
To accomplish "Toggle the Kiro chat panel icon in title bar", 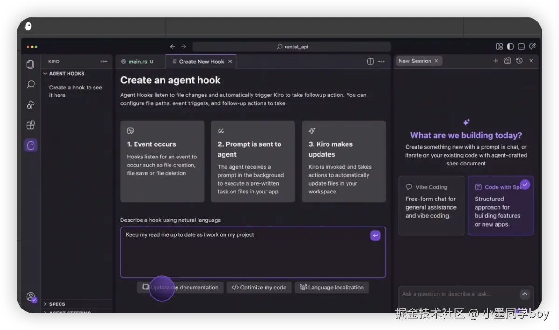I will pyautogui.click(x=532, y=47).
